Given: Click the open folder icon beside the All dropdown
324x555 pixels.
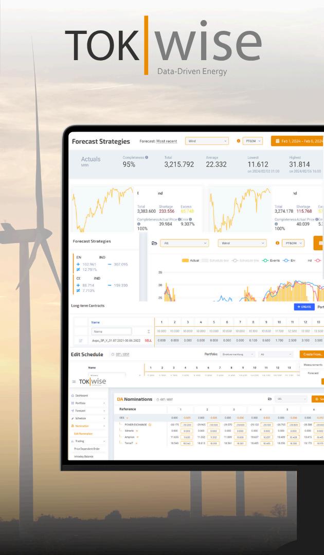Looking at the screenshot, I should (154, 243).
